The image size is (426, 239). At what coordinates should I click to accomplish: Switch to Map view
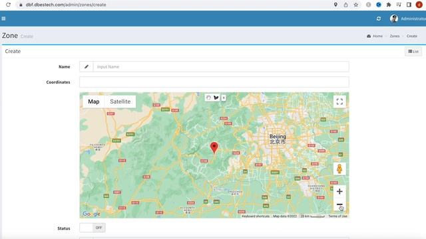93,102
